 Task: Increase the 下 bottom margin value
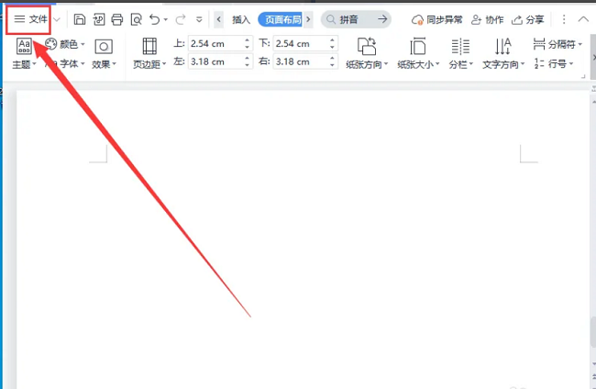pyautogui.click(x=333, y=40)
